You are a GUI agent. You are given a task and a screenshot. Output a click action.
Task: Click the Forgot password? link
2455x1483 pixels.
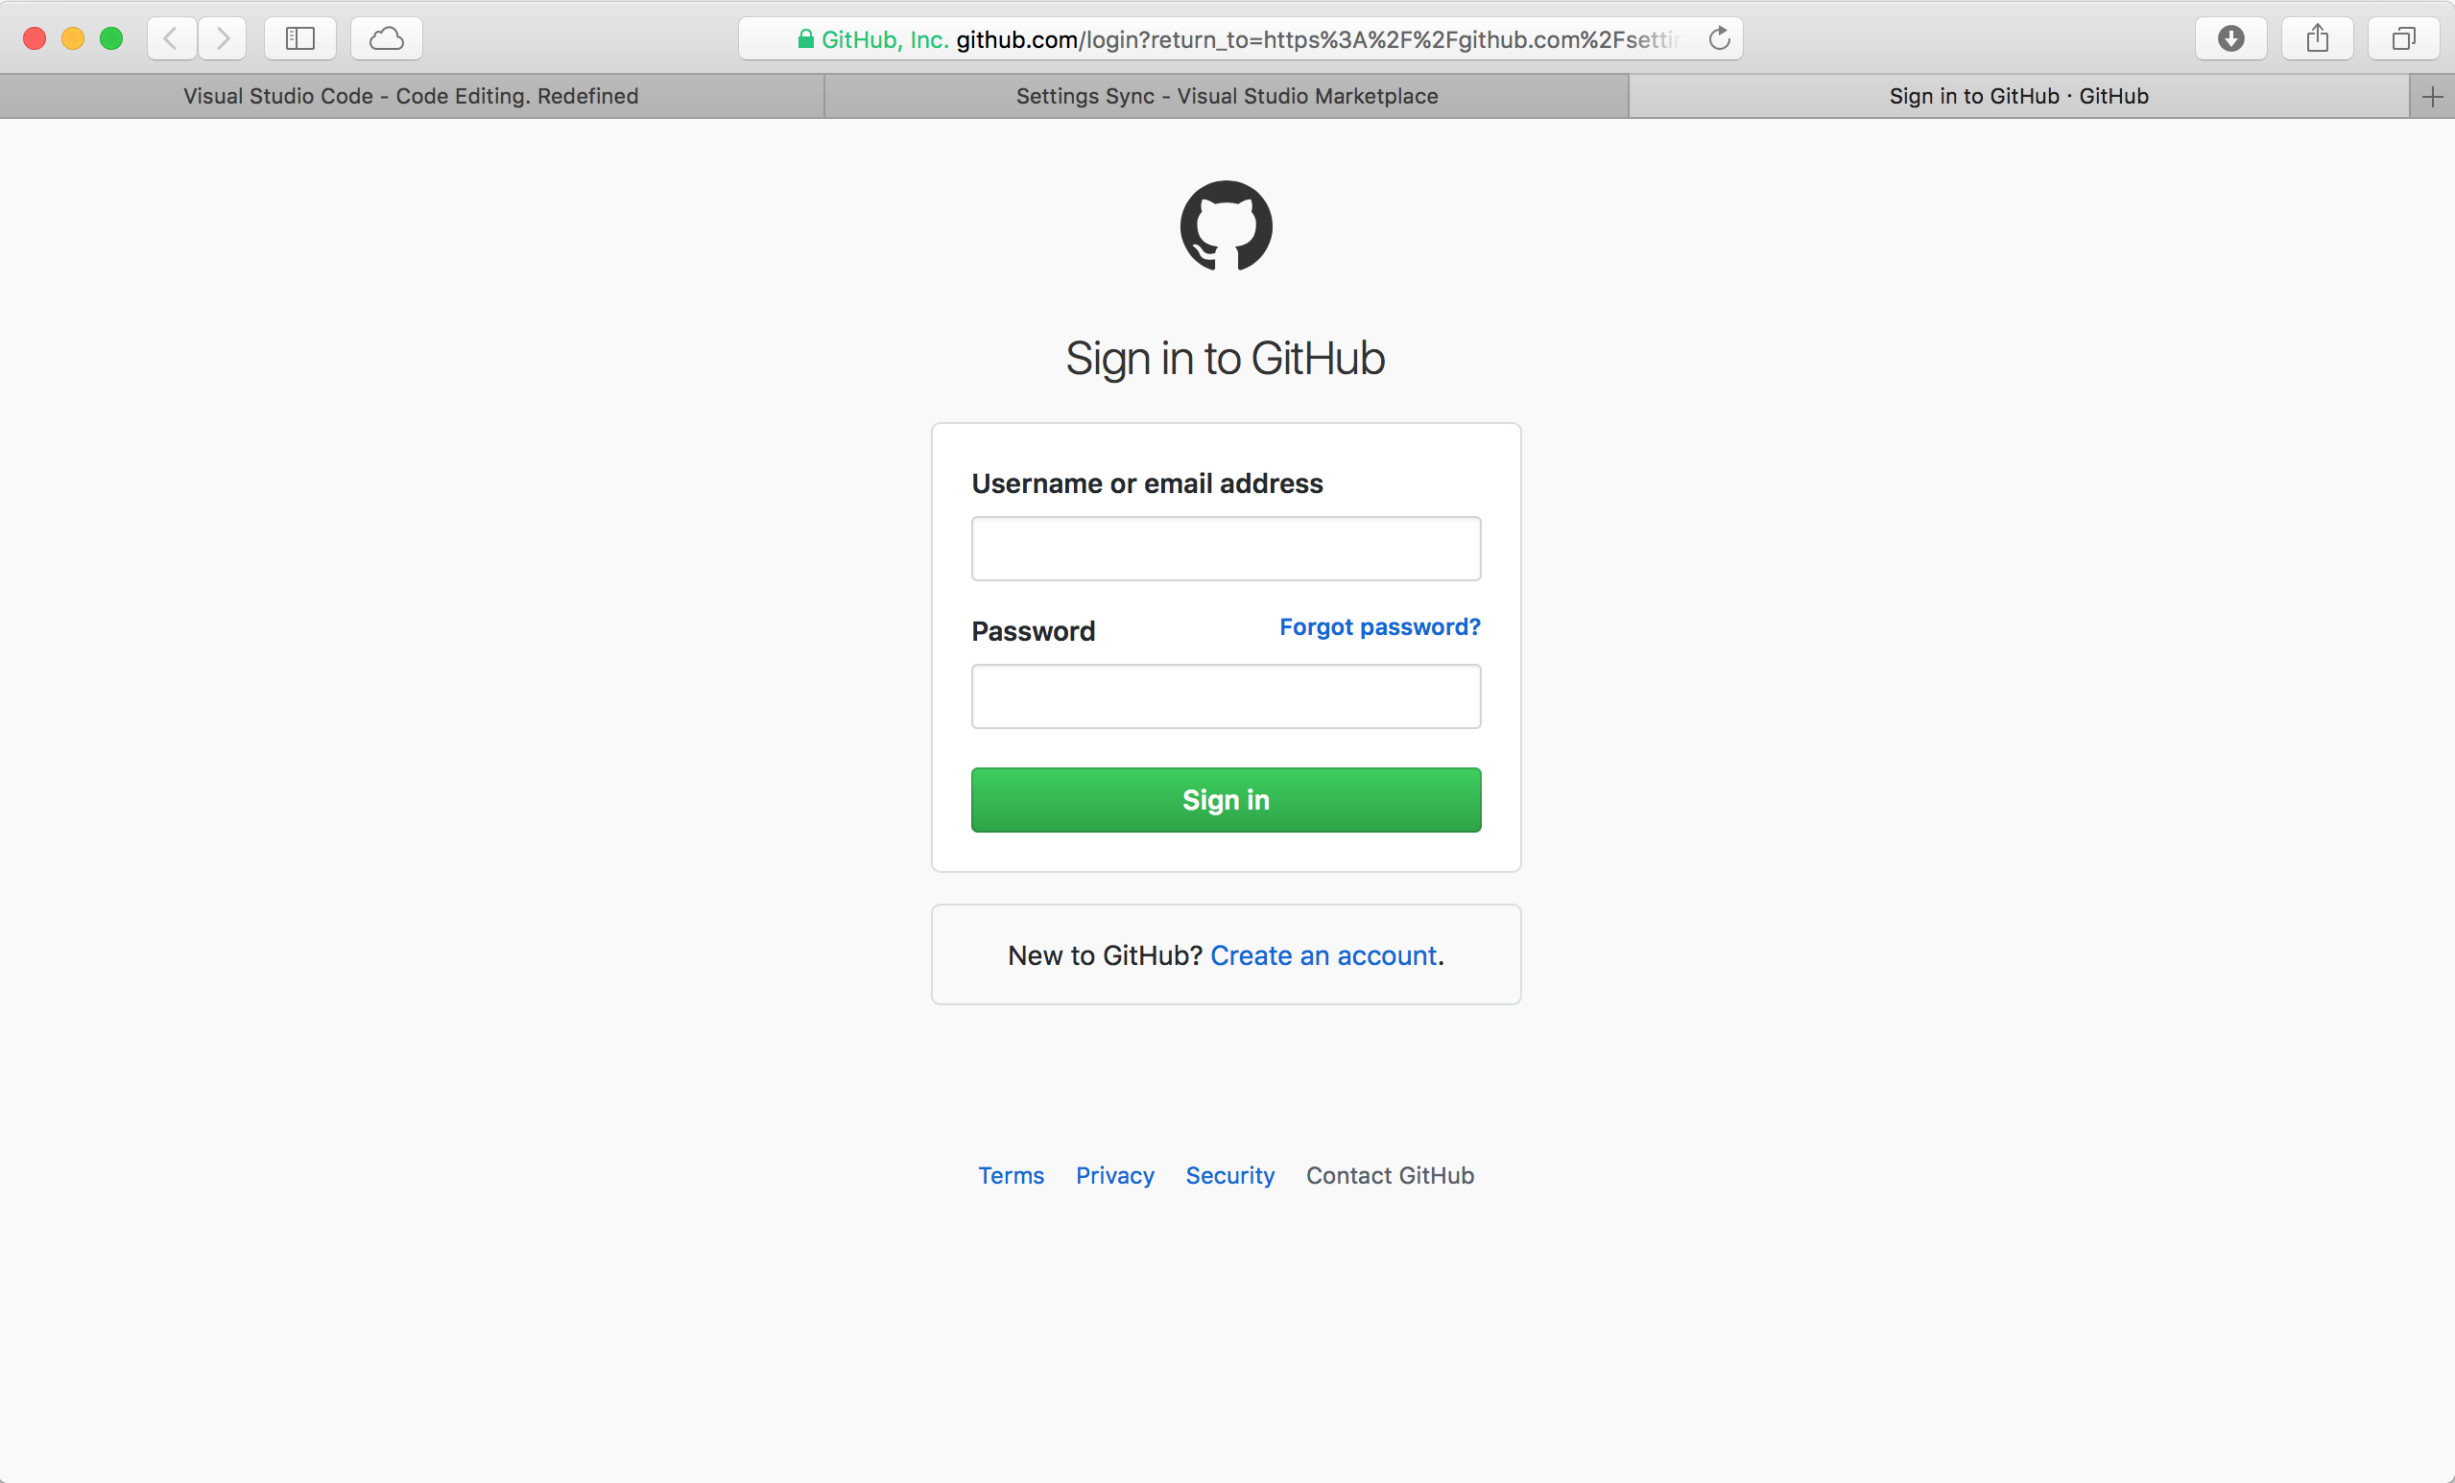[1378, 625]
